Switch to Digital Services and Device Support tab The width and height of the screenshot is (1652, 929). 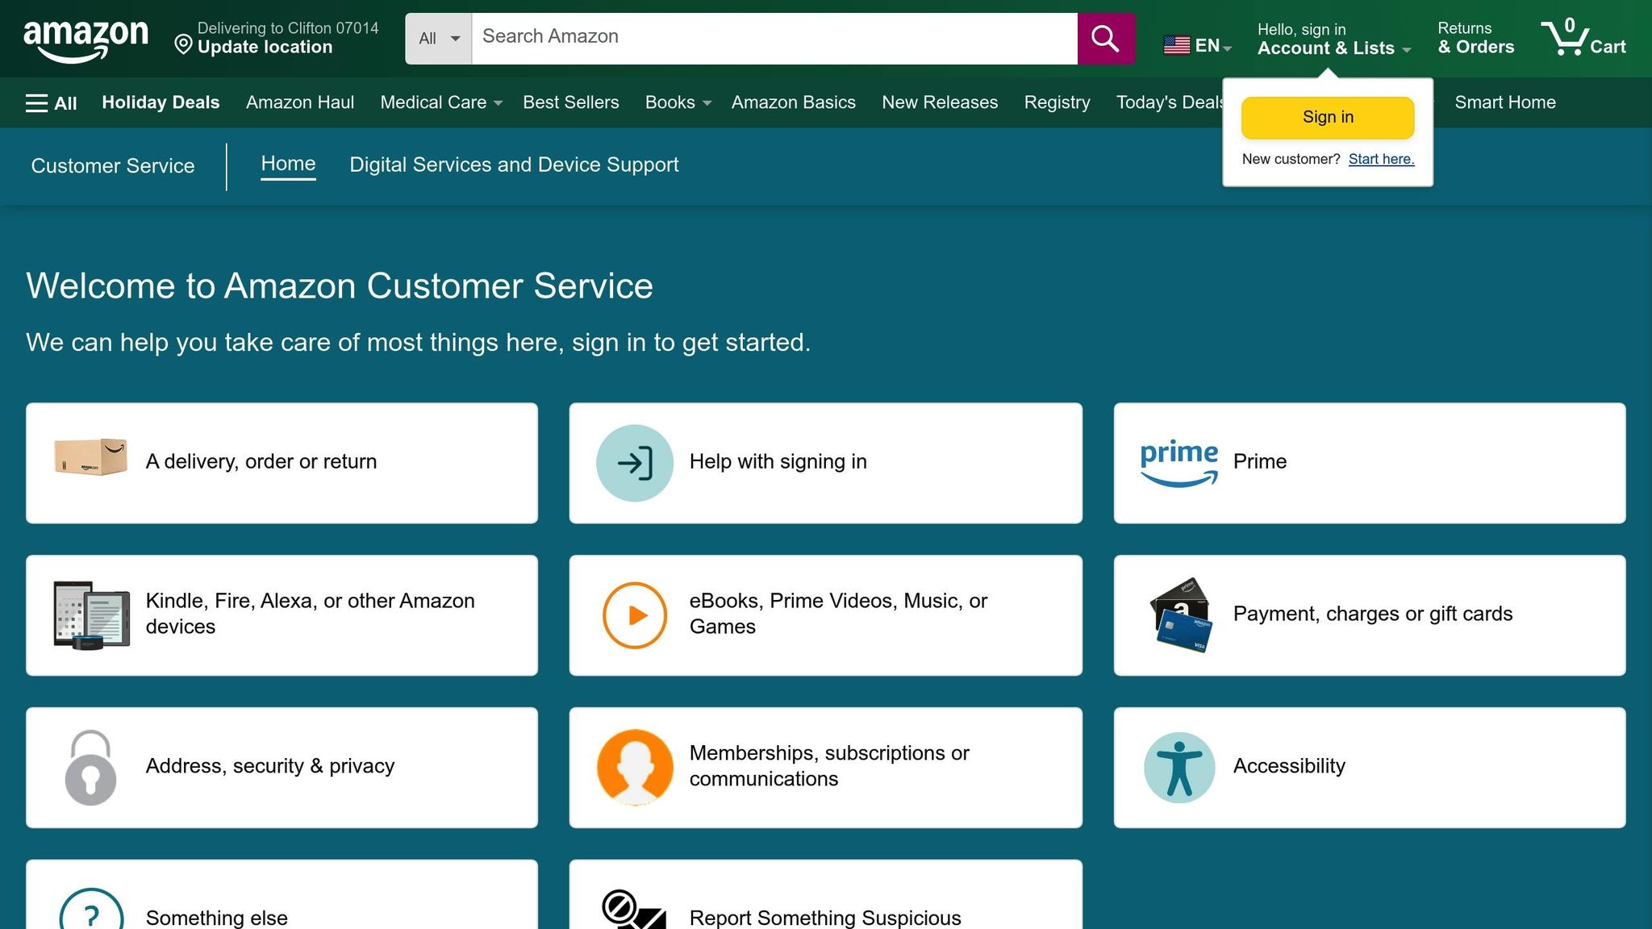click(514, 165)
